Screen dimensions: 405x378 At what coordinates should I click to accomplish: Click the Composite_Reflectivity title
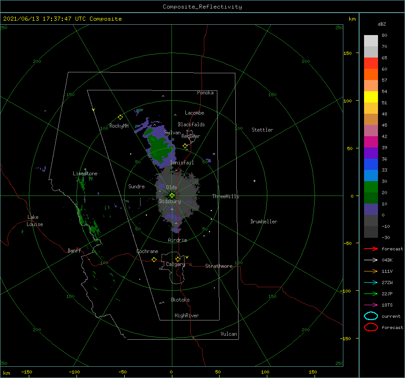(202, 7)
